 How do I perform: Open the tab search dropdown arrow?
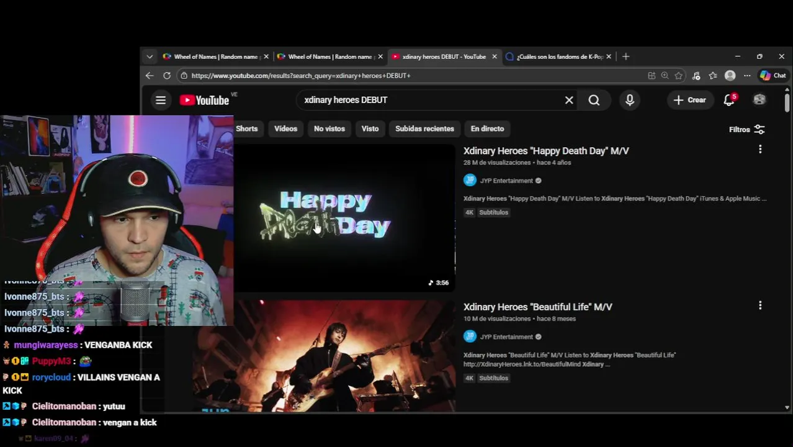150,56
